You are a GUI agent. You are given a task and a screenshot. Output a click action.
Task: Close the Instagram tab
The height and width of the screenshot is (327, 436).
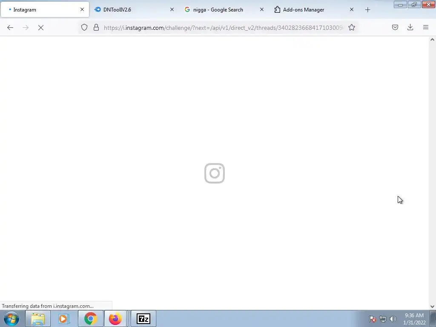[82, 10]
